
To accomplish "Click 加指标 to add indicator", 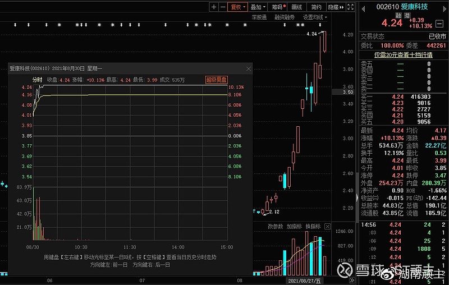I will point(294,226).
